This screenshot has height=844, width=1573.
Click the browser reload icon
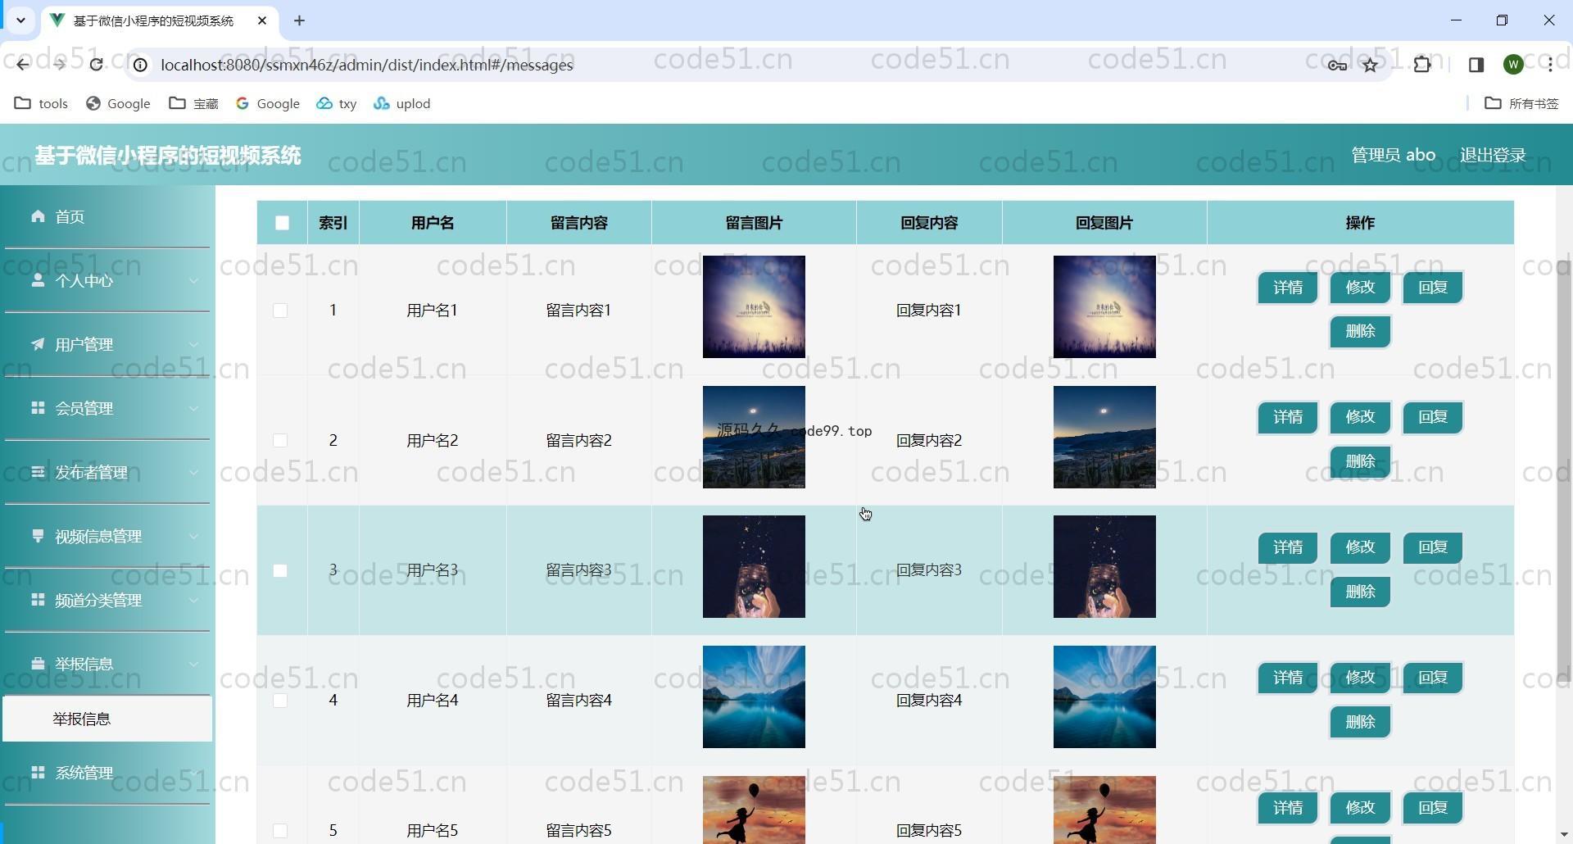pos(96,65)
